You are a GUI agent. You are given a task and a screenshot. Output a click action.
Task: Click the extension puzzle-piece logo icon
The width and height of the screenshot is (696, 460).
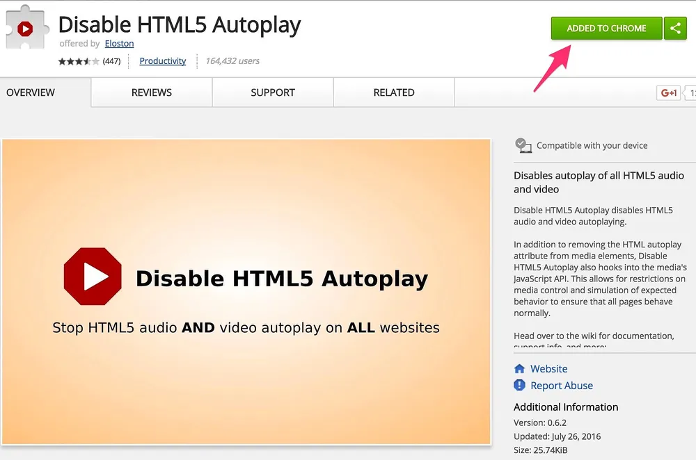(26, 28)
